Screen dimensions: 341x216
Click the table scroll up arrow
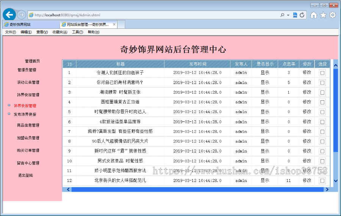[336, 65]
